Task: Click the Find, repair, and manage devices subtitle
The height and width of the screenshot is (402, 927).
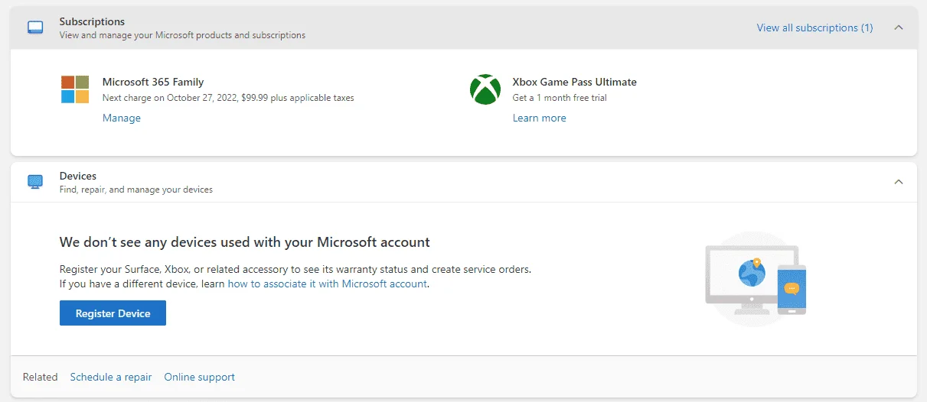Action: [x=136, y=190]
